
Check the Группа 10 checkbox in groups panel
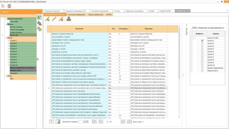[x=202, y=65]
